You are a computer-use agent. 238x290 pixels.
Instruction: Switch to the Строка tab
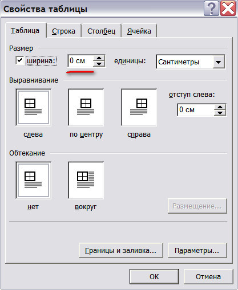click(x=63, y=31)
